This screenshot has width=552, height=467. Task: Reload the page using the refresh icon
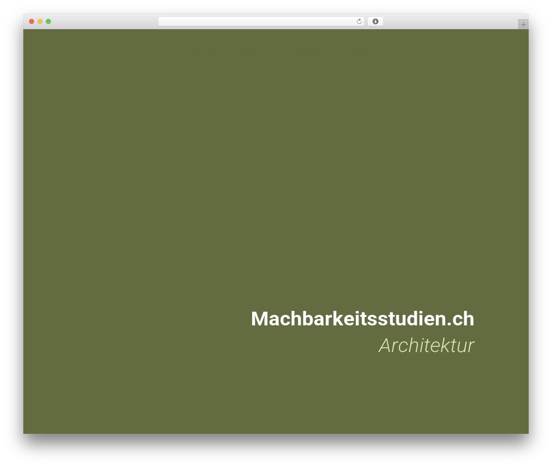[x=359, y=22]
